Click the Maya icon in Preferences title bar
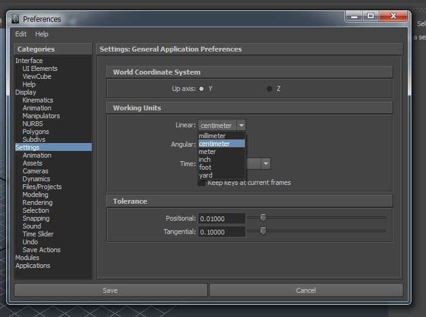This screenshot has height=317, width=426. [15, 19]
